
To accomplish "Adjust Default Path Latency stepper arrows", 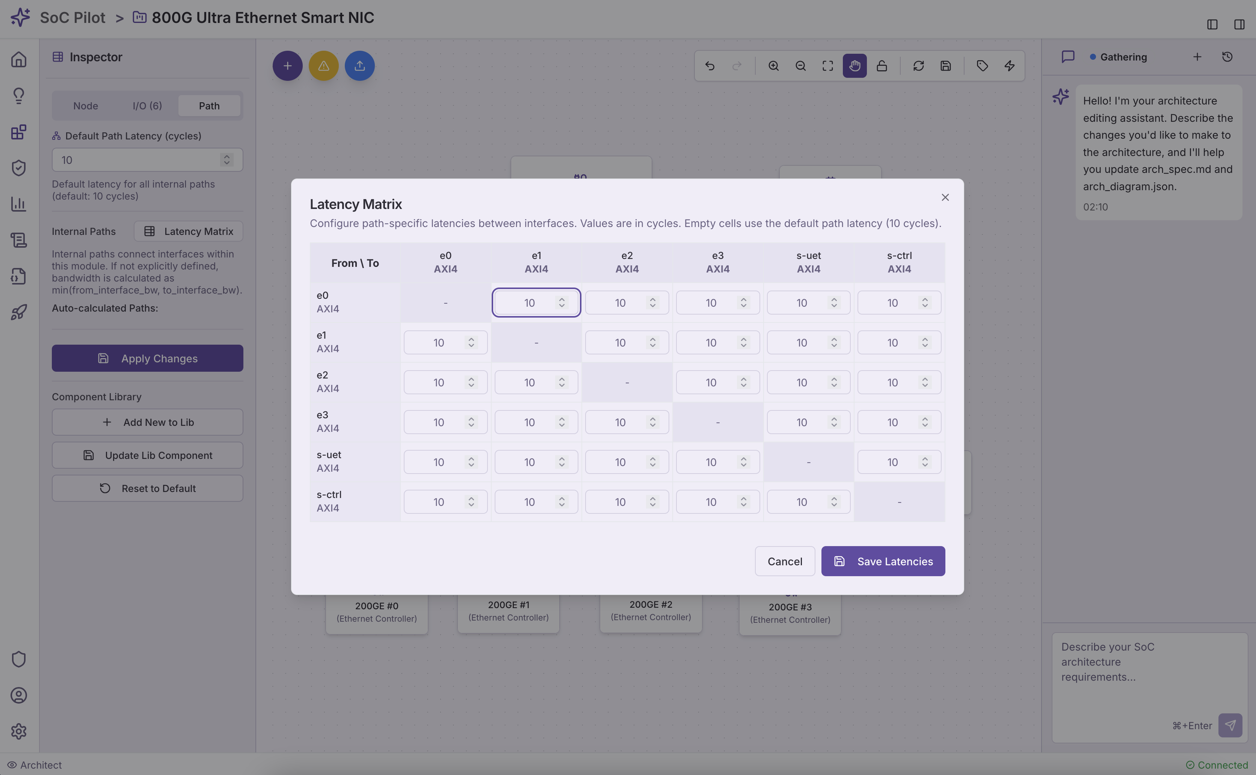I will point(226,160).
